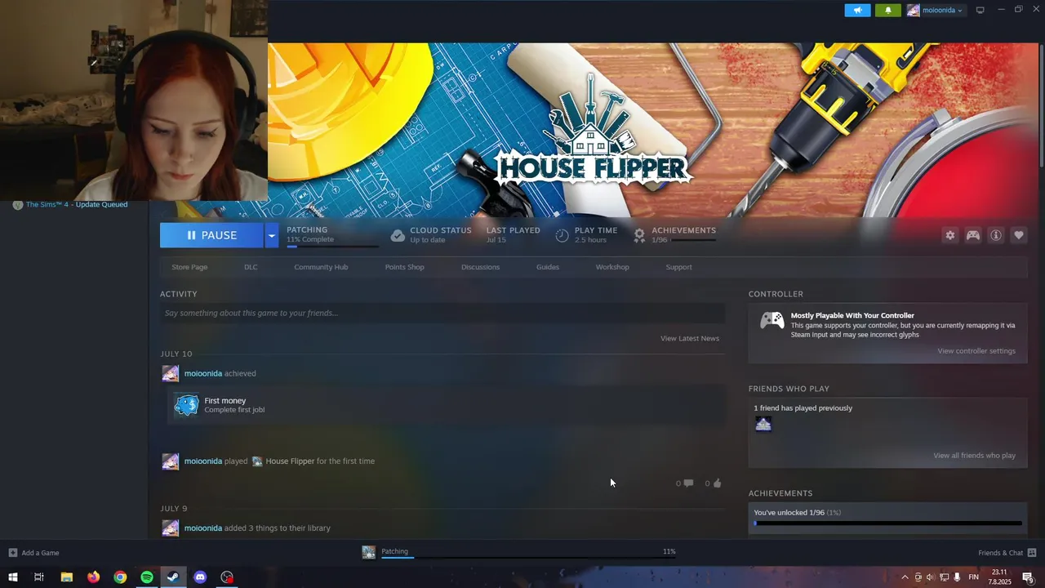Click the FIN keyboard language indicator
This screenshot has height=588, width=1045.
973,577
